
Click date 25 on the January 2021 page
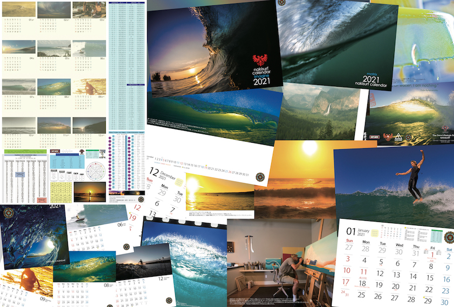(361, 295)
